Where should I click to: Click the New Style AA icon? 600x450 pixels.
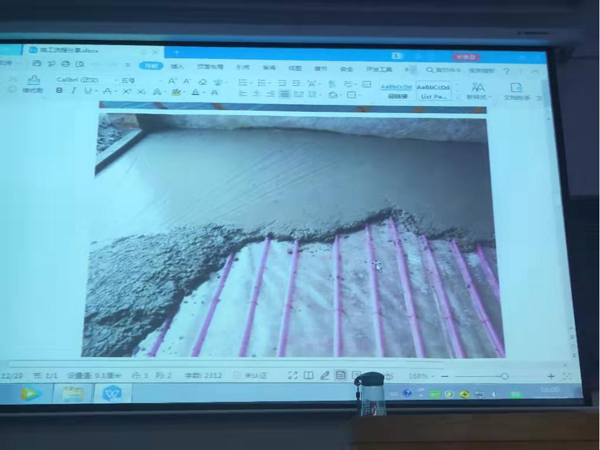(478, 87)
